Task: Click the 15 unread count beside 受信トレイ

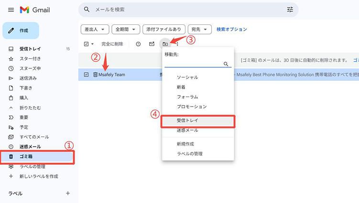Action: coord(68,49)
